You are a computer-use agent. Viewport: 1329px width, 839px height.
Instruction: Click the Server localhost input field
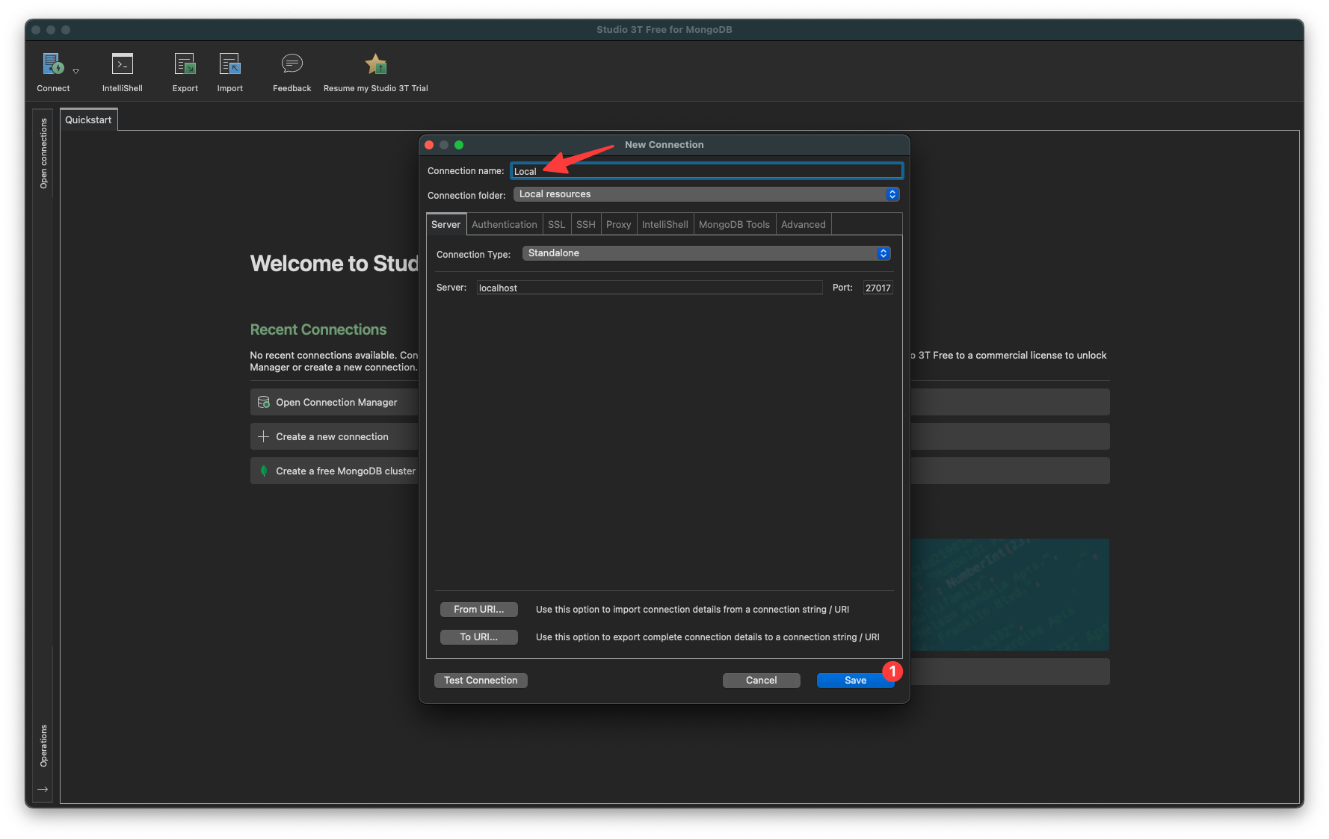tap(650, 288)
